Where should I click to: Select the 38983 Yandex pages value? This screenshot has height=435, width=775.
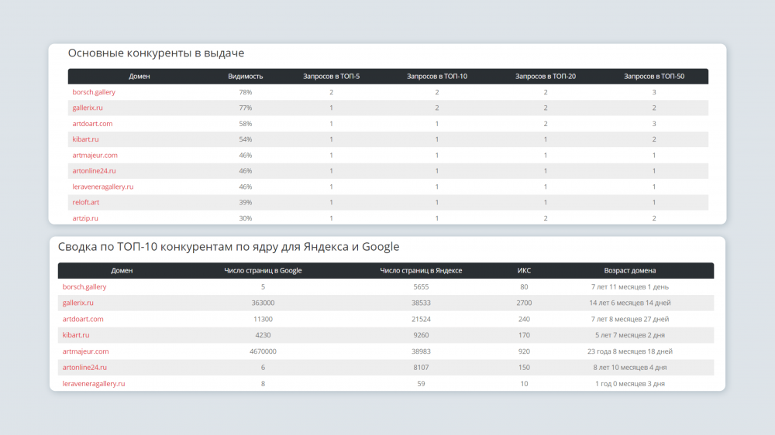421,351
